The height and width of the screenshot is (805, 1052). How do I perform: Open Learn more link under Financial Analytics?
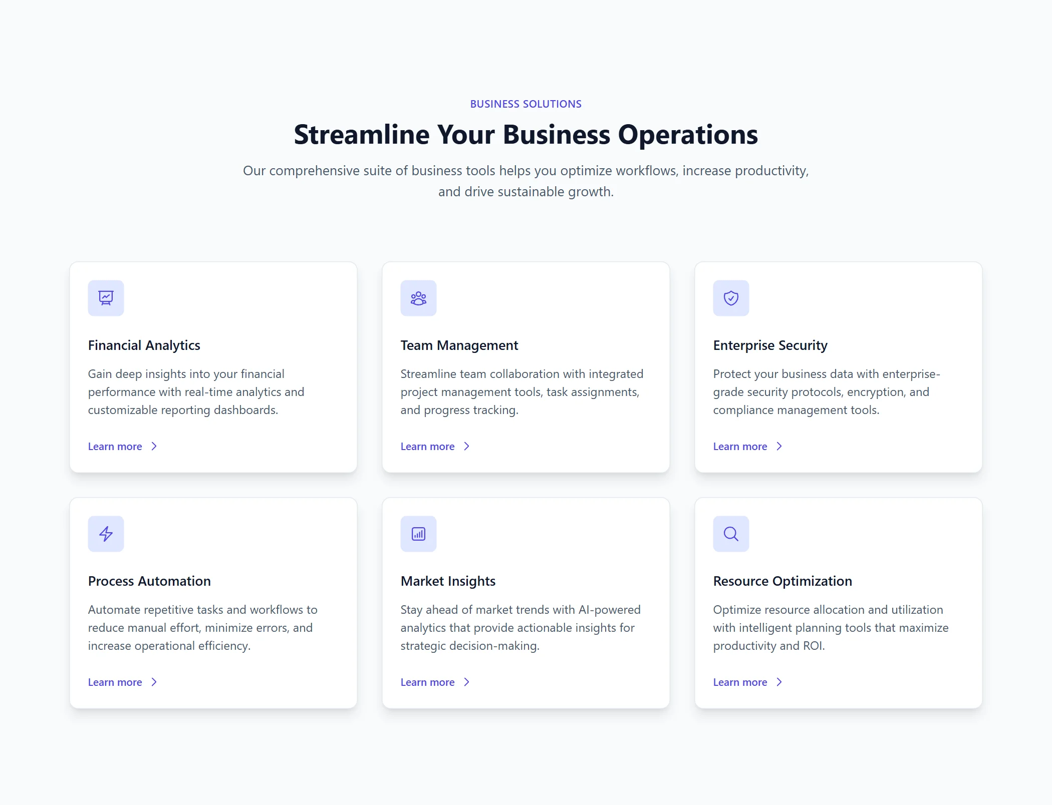pyautogui.click(x=123, y=446)
